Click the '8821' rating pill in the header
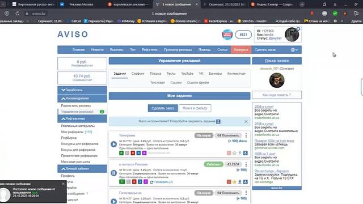 [x=243, y=35]
